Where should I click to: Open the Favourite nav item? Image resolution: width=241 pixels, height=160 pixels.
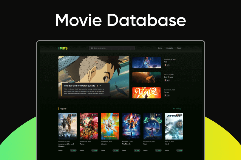point(169,48)
